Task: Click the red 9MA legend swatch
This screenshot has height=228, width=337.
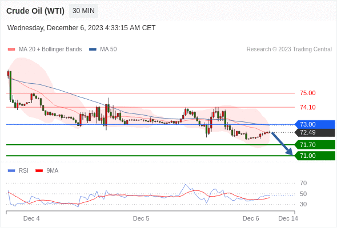Action: (39, 171)
